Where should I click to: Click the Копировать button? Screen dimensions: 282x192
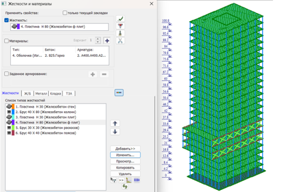click(125, 168)
